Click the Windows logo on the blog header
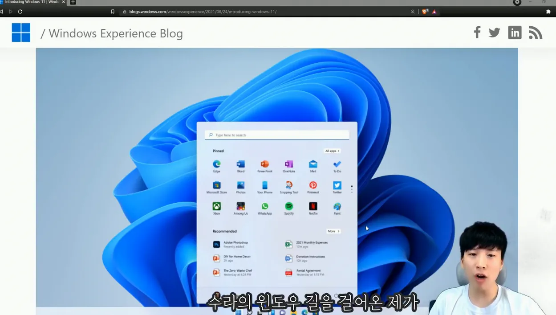Viewport: 556px width, 315px height. pyautogui.click(x=21, y=33)
